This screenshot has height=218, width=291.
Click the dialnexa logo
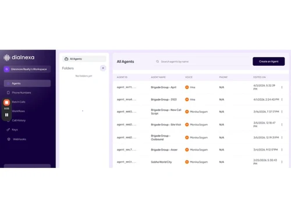click(x=19, y=58)
